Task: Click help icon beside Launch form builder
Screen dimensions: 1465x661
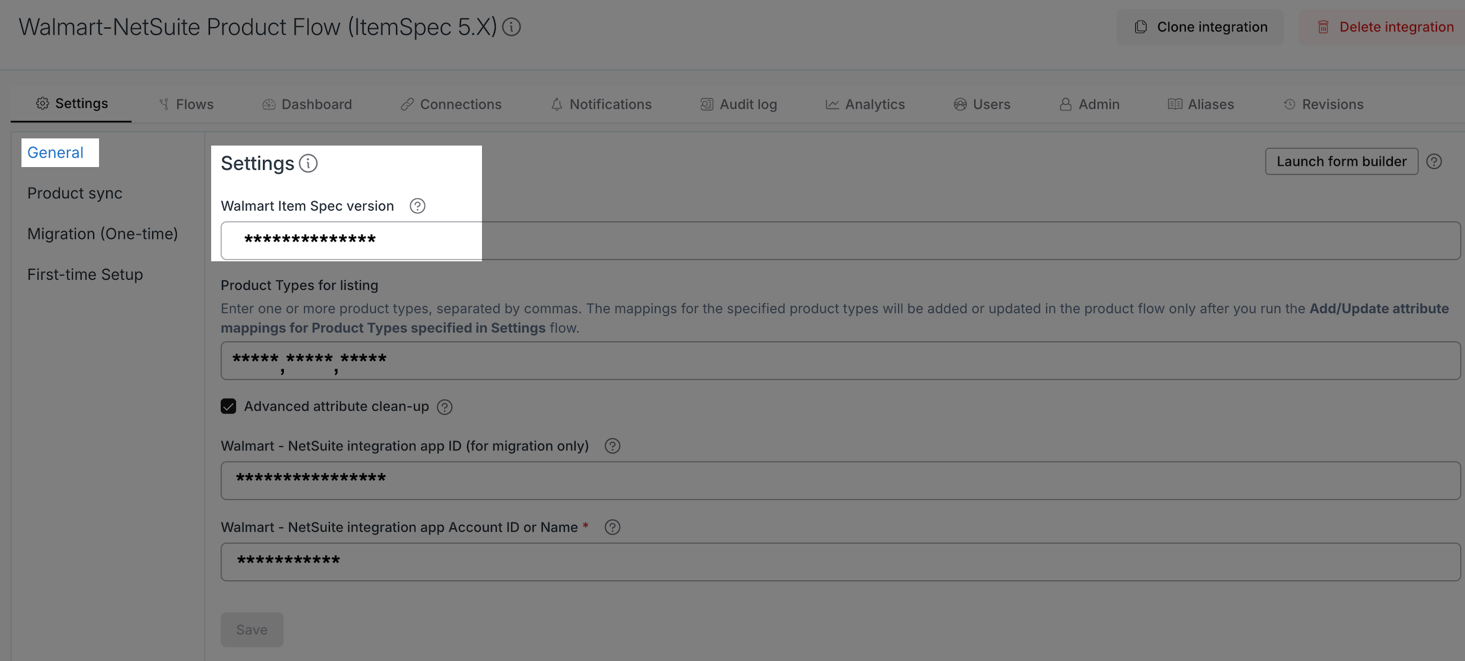Action: coord(1434,162)
